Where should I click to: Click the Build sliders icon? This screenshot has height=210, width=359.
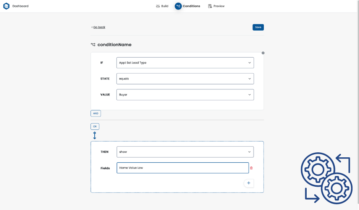158,6
